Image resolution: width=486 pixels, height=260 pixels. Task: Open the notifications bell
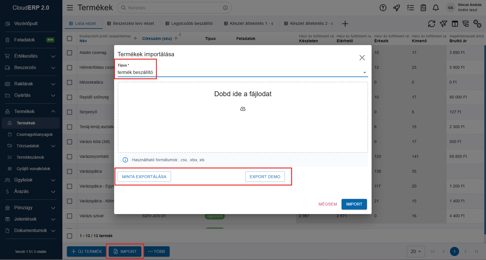pyautogui.click(x=436, y=8)
